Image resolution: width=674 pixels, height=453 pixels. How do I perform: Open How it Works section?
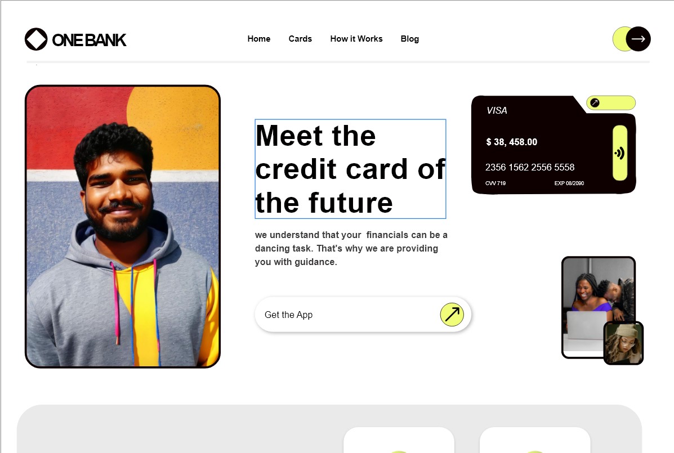point(356,39)
